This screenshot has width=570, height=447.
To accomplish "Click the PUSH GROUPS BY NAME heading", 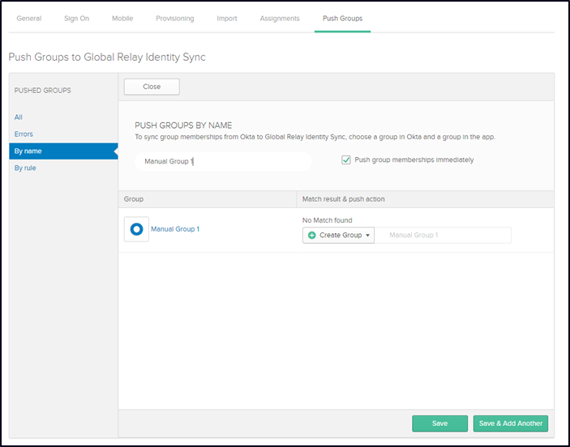I will [183, 126].
